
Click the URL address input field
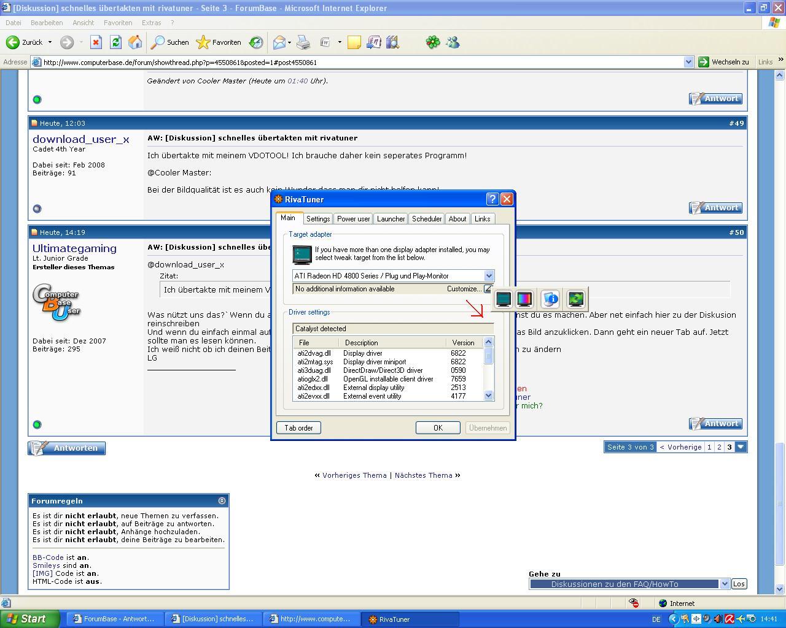click(x=362, y=62)
